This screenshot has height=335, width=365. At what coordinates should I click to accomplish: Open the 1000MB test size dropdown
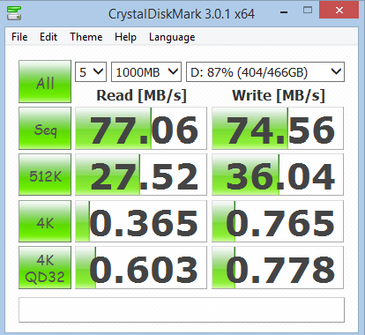[146, 71]
